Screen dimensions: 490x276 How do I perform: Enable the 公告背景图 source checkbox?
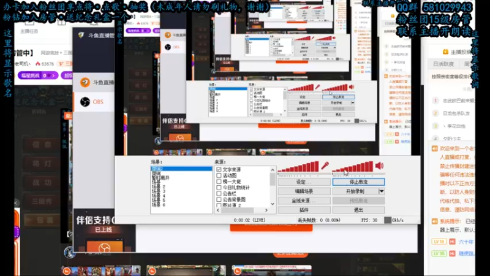(x=219, y=199)
